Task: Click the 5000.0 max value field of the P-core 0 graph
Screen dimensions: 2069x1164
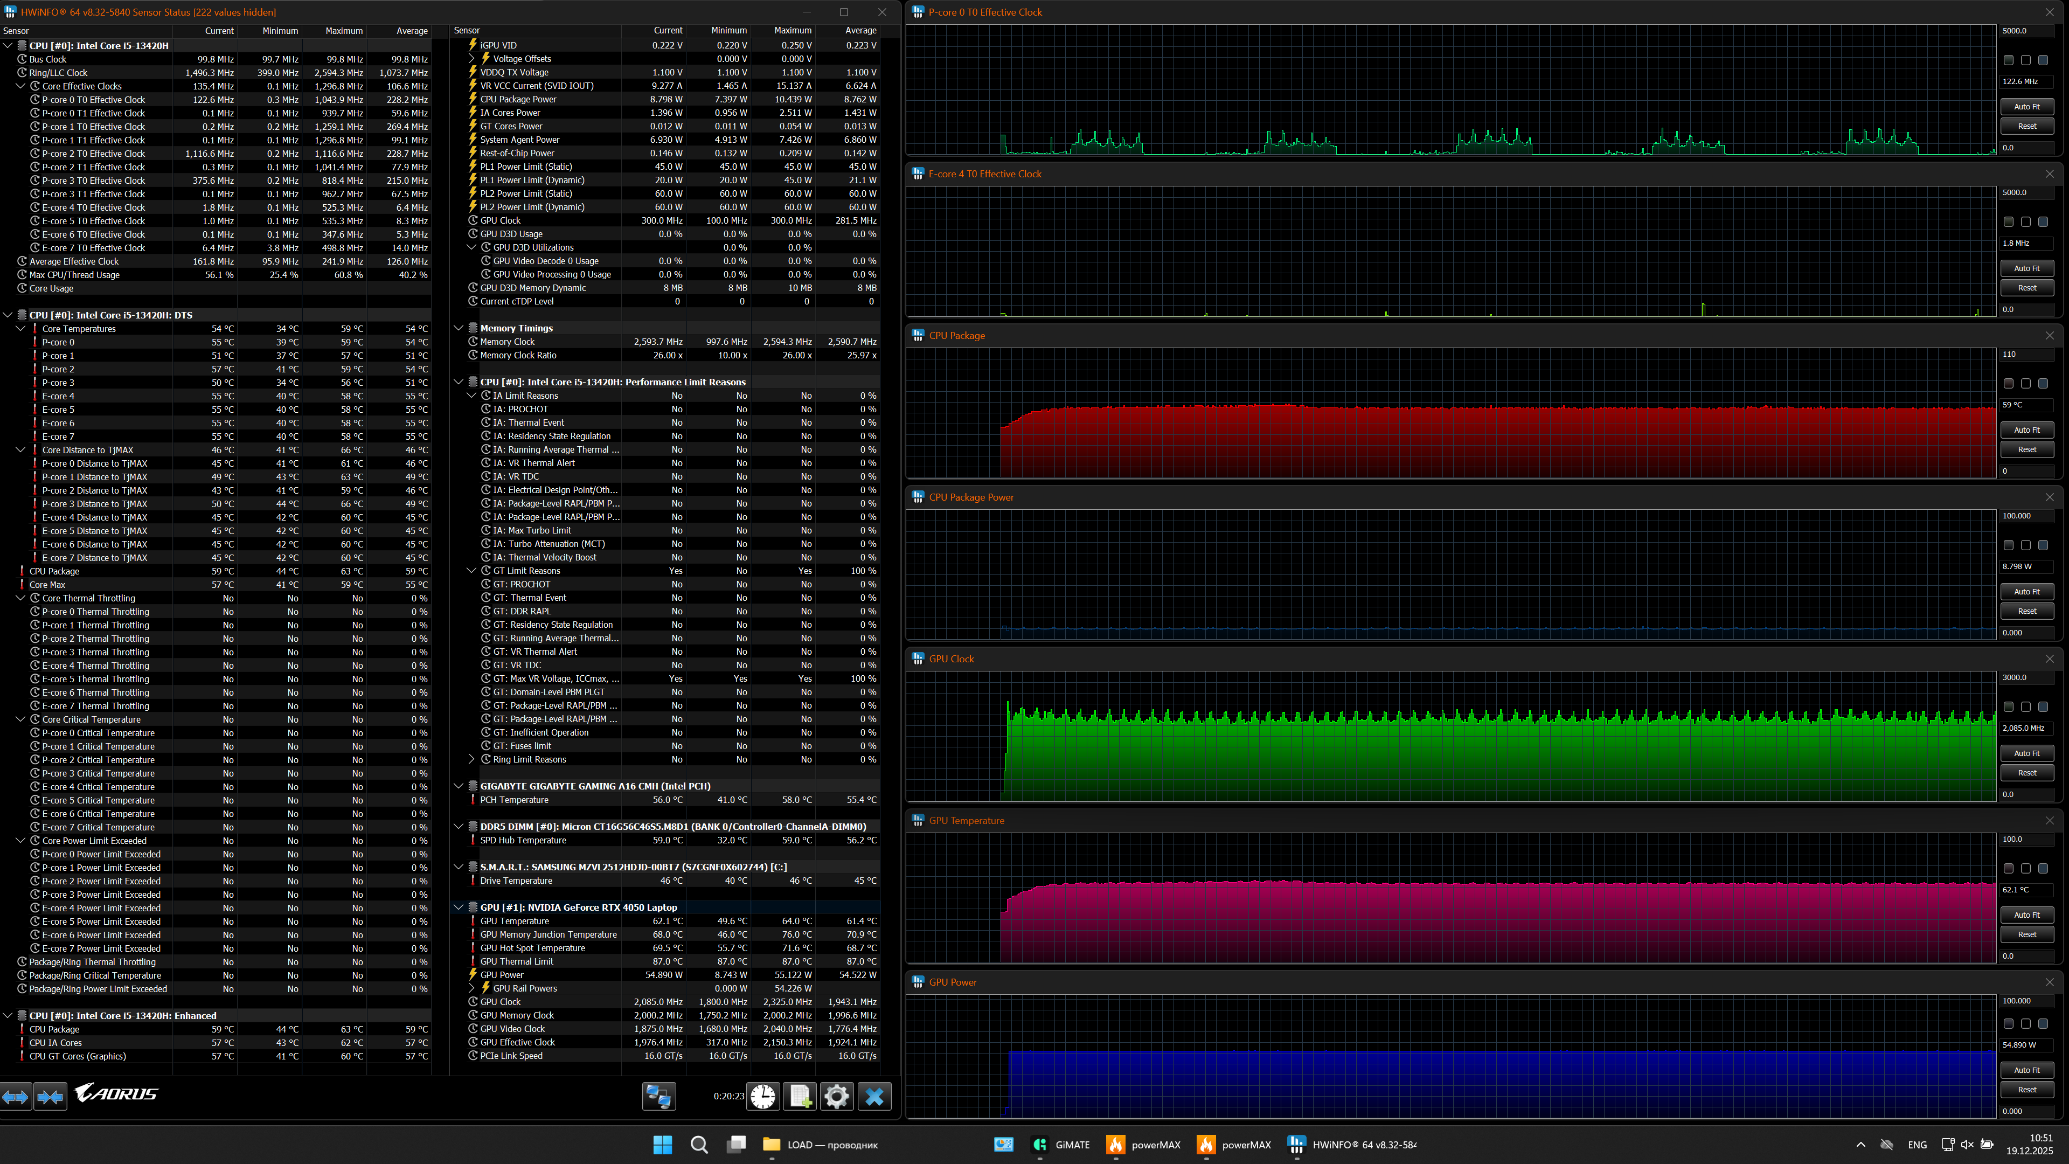Action: tap(2026, 31)
